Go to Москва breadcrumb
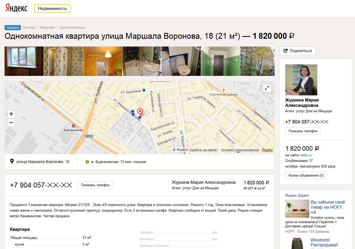355x249 pixels. (29, 28)
